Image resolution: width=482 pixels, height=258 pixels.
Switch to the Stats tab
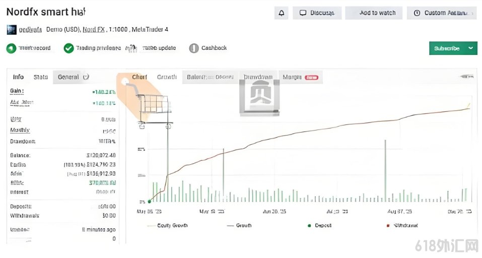coord(41,77)
